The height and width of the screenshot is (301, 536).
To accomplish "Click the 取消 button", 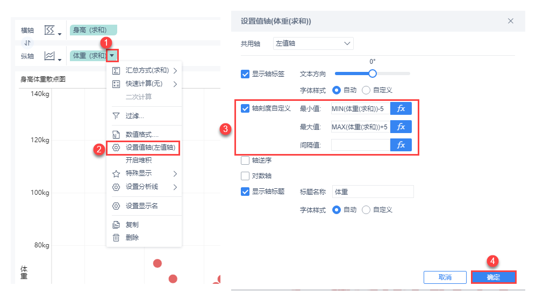I will tap(445, 277).
